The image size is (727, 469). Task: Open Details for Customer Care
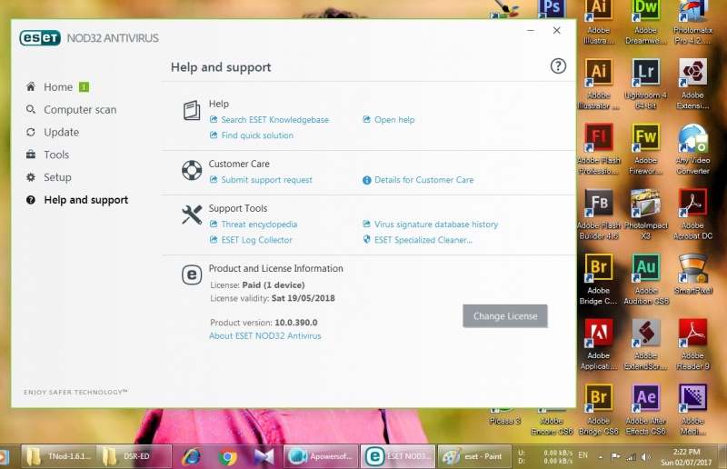[x=423, y=180]
